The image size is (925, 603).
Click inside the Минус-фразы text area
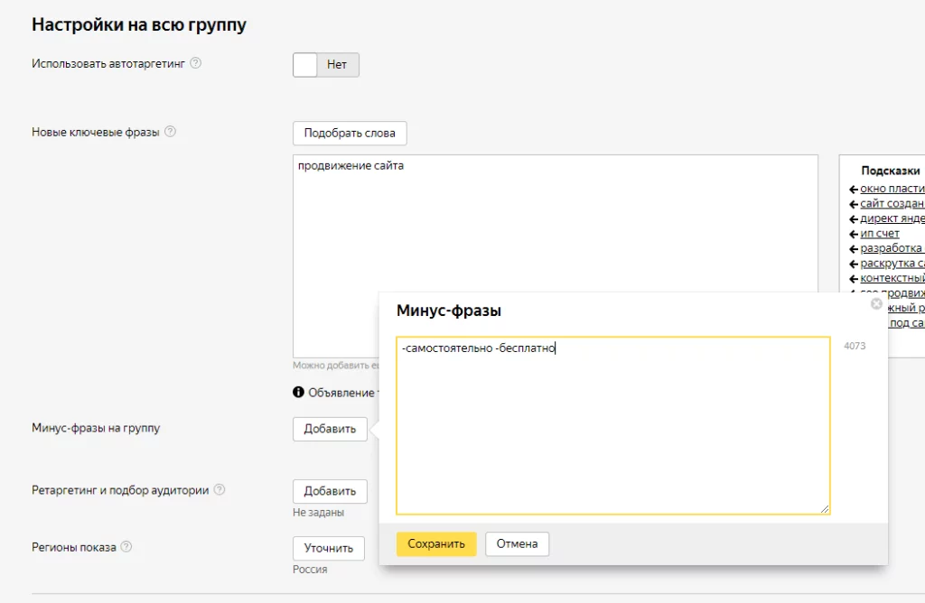coord(613,425)
